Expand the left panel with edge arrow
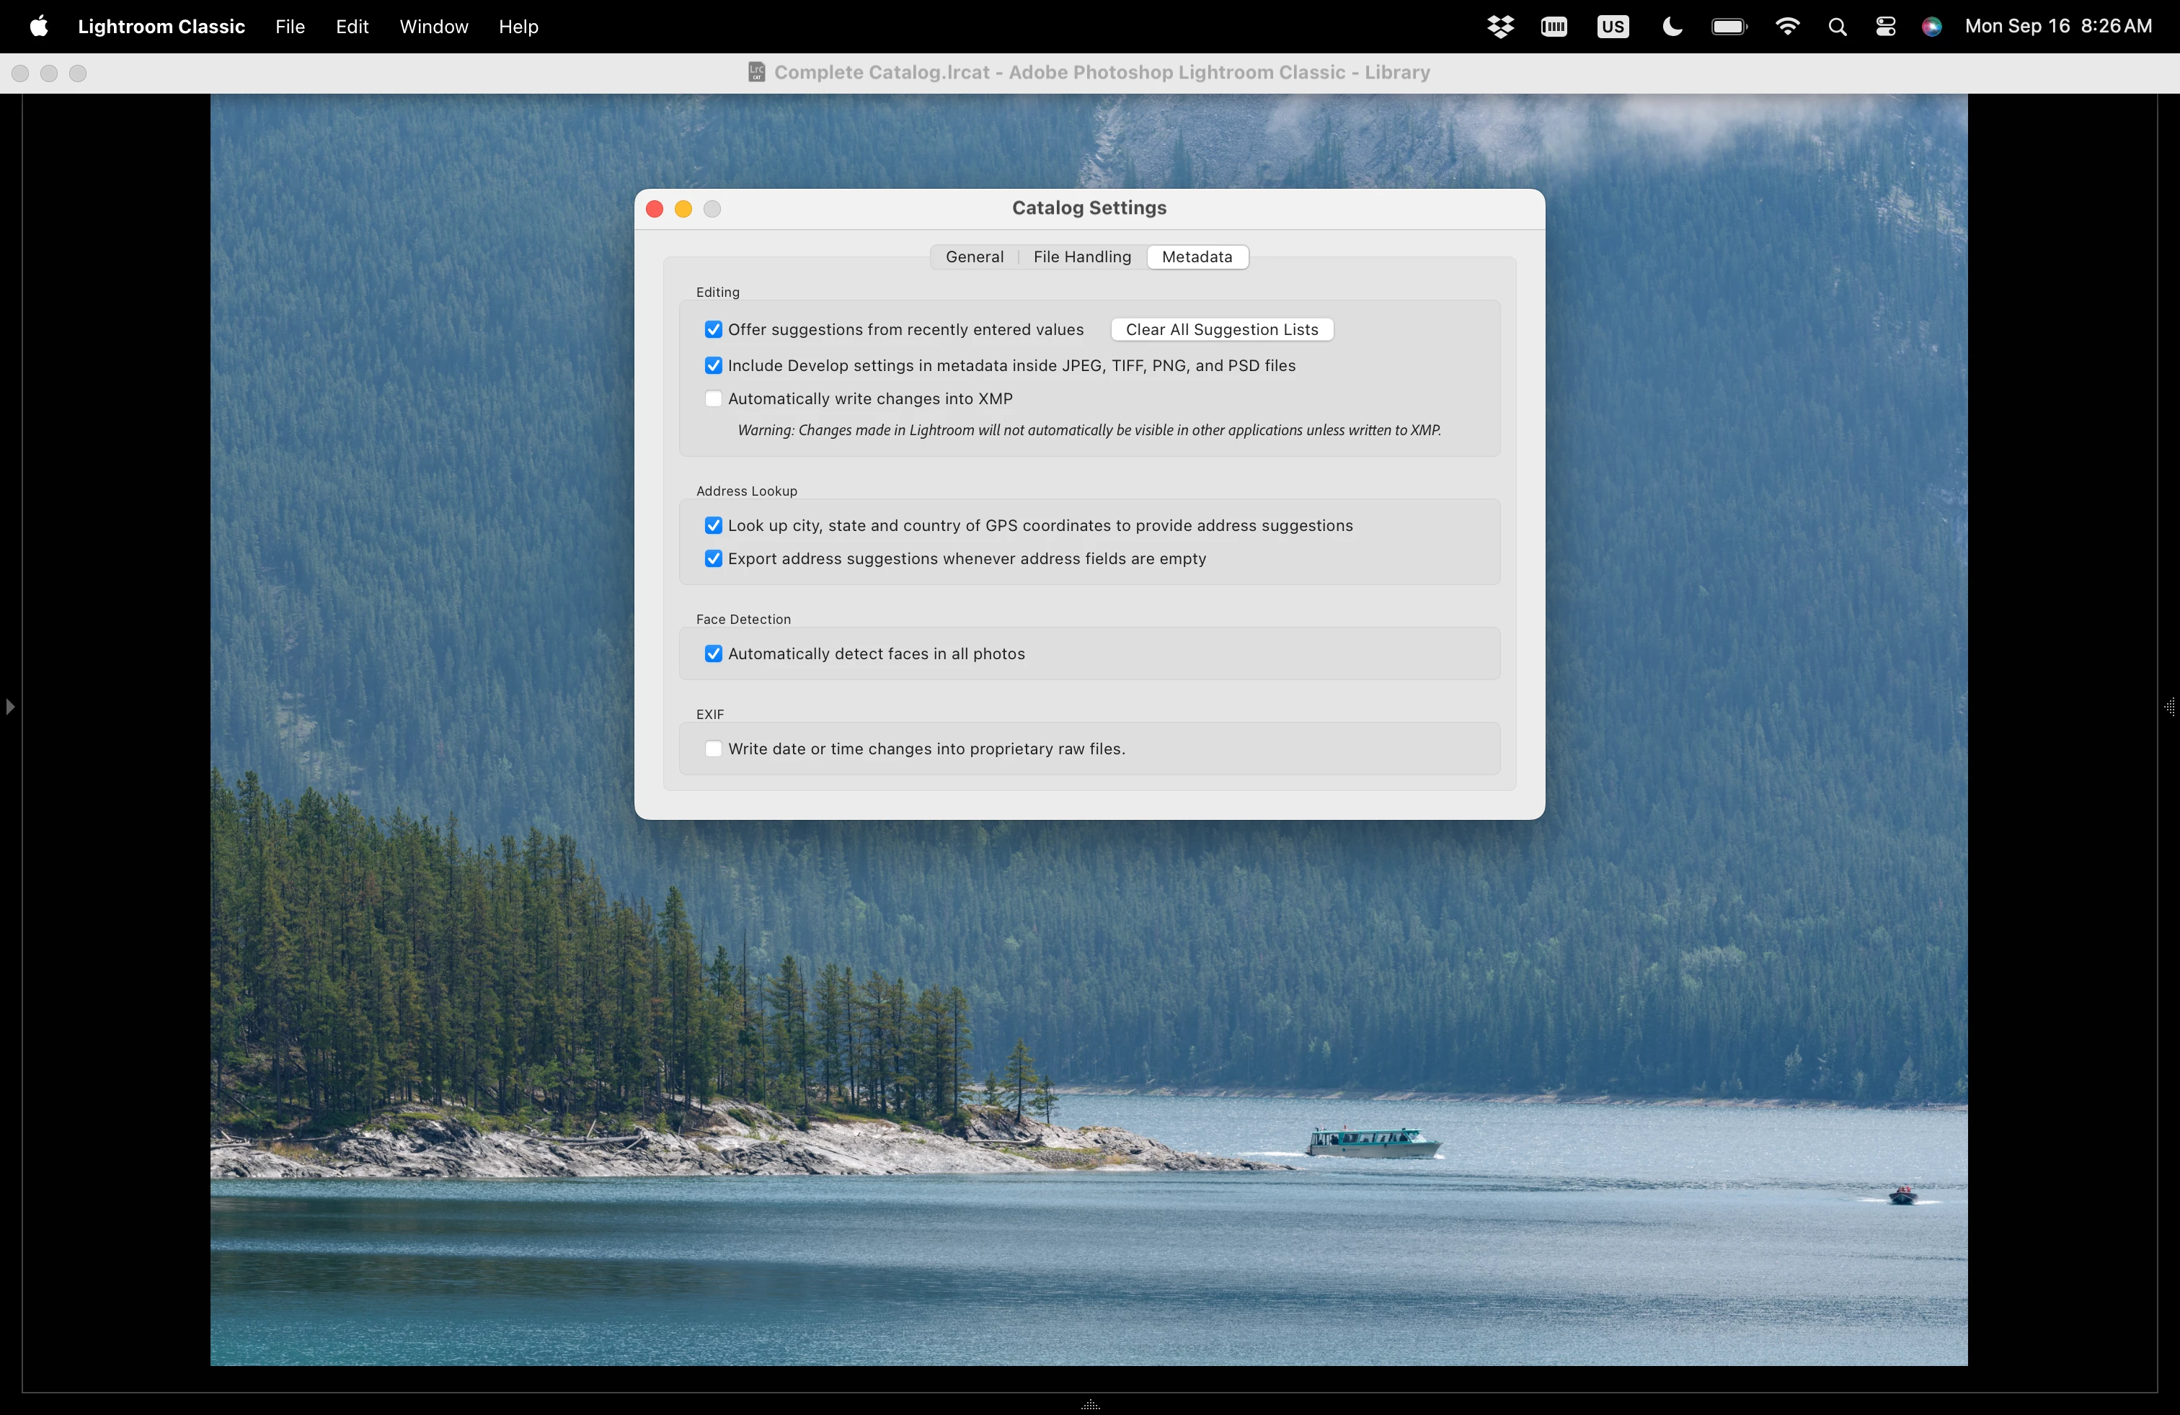This screenshot has width=2180, height=1415. (10, 707)
